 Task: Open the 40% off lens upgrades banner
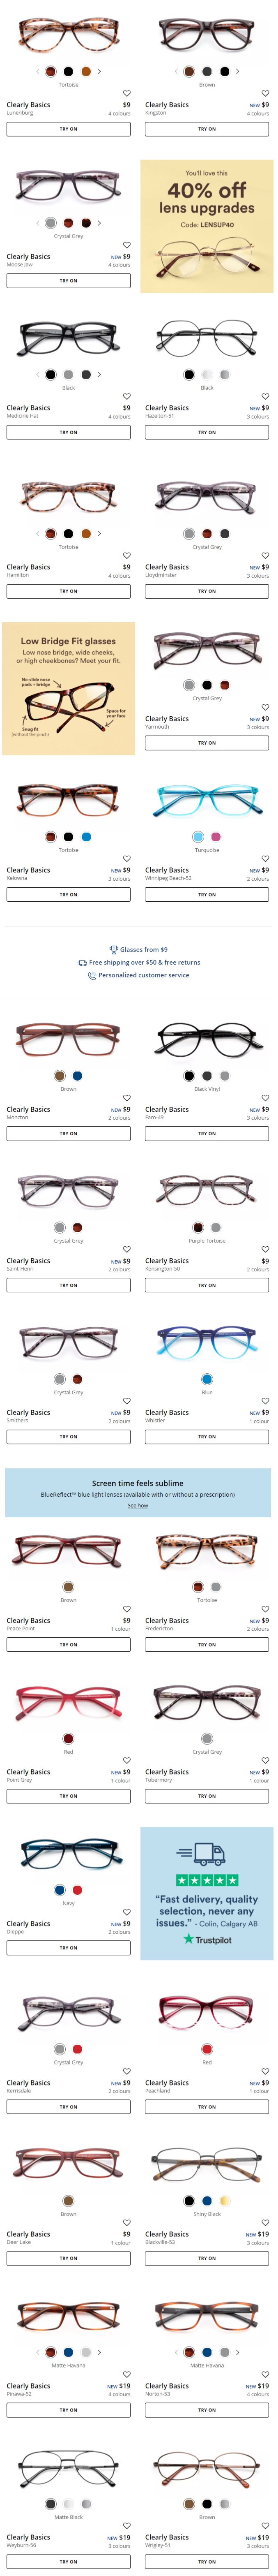coord(207,226)
